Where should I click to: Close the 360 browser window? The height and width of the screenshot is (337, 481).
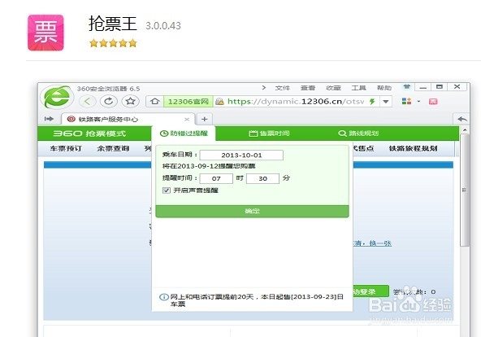[x=457, y=87]
